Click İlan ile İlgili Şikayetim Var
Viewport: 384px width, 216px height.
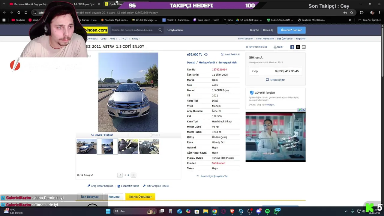(x=212, y=176)
